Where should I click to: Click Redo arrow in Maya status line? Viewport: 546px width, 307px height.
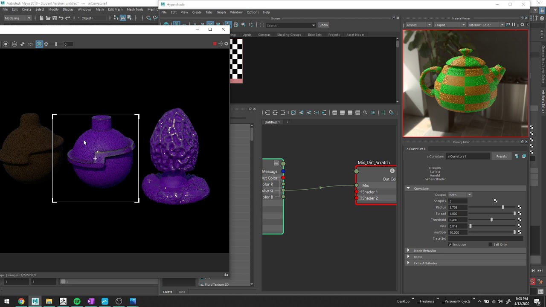tap(68, 18)
